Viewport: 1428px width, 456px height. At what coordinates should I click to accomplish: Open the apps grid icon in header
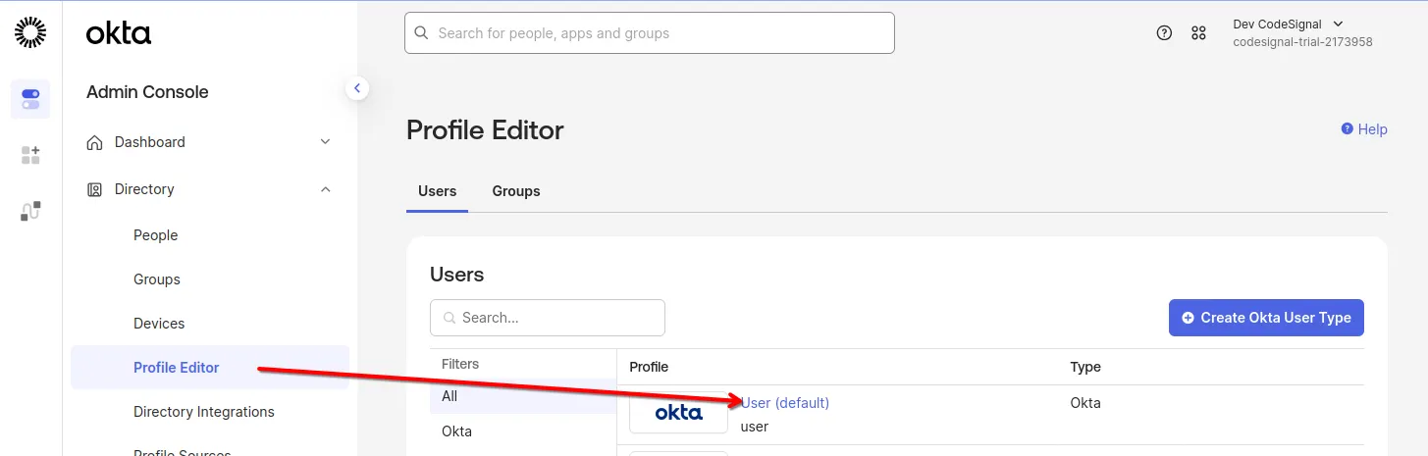point(1198,32)
